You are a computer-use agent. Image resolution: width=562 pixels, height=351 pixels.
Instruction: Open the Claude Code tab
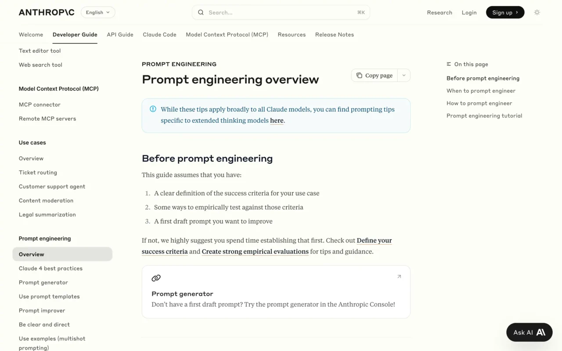tap(159, 35)
